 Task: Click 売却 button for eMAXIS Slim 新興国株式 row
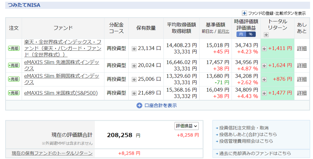[x=14, y=79]
